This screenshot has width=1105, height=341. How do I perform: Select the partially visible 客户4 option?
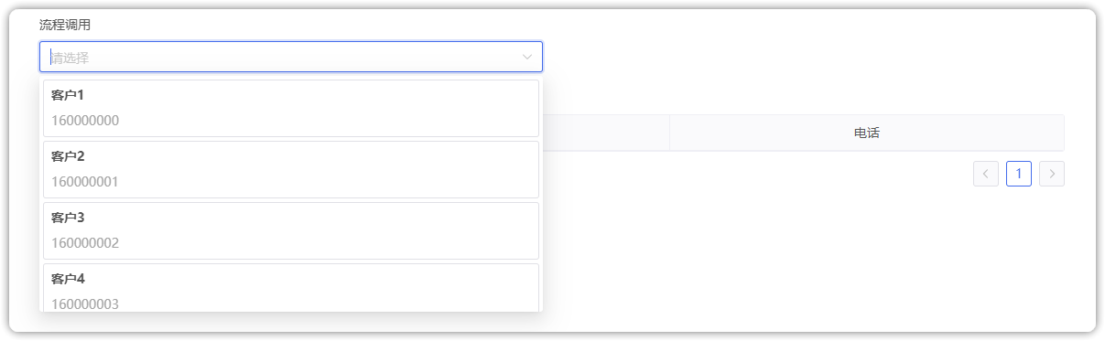click(x=291, y=287)
